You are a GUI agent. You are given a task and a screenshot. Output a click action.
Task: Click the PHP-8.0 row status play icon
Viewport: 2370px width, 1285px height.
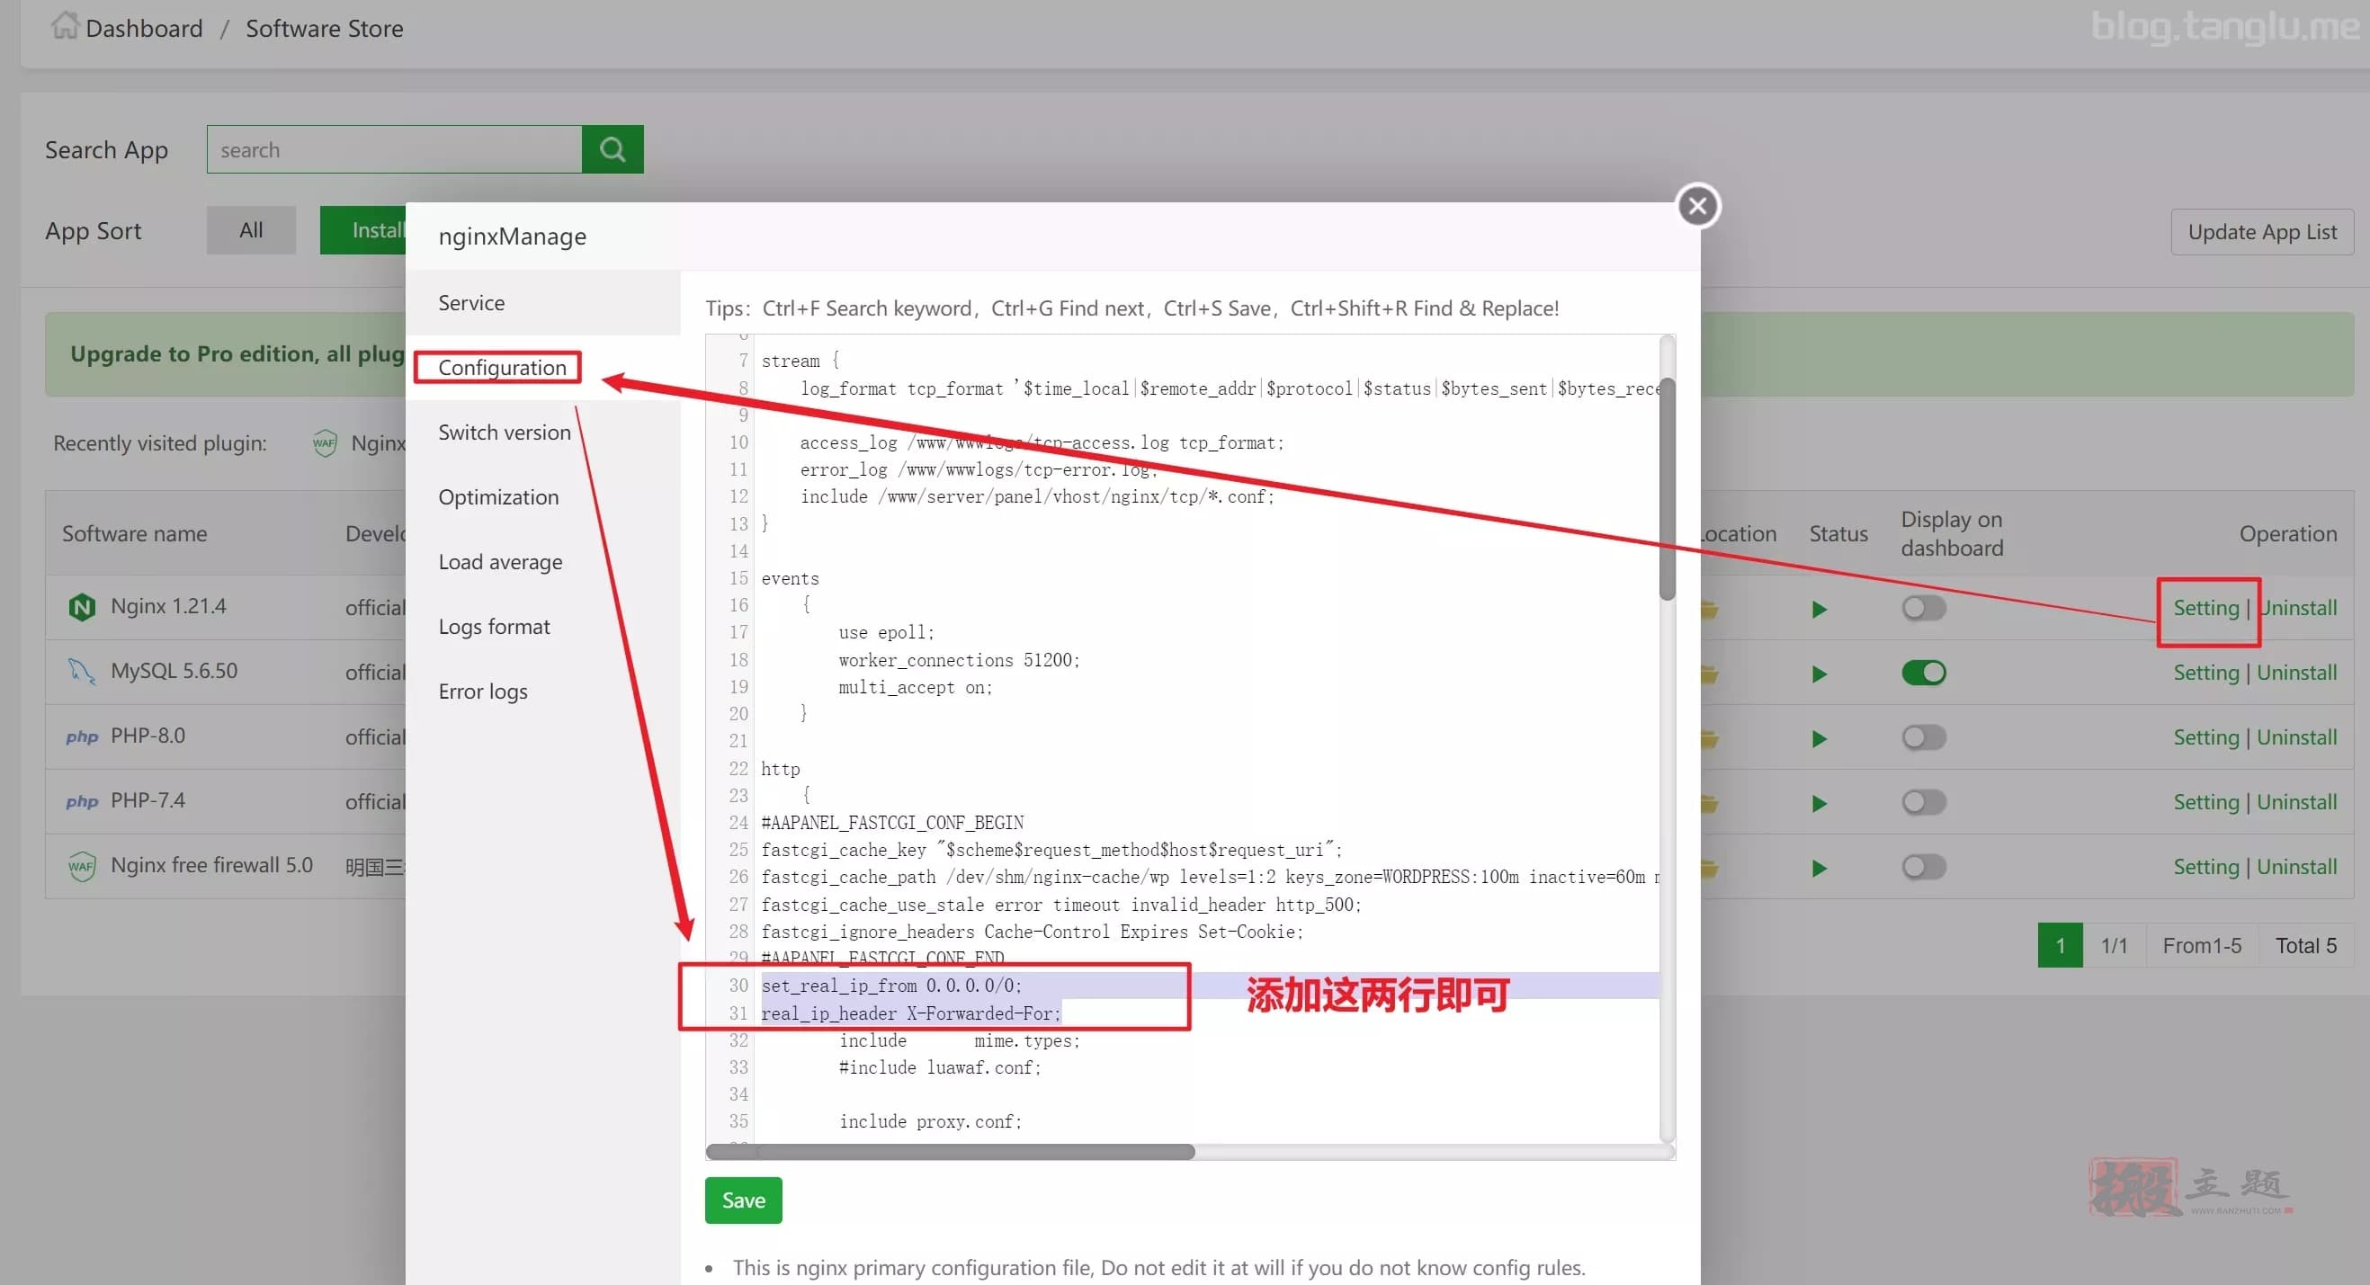tap(1819, 738)
